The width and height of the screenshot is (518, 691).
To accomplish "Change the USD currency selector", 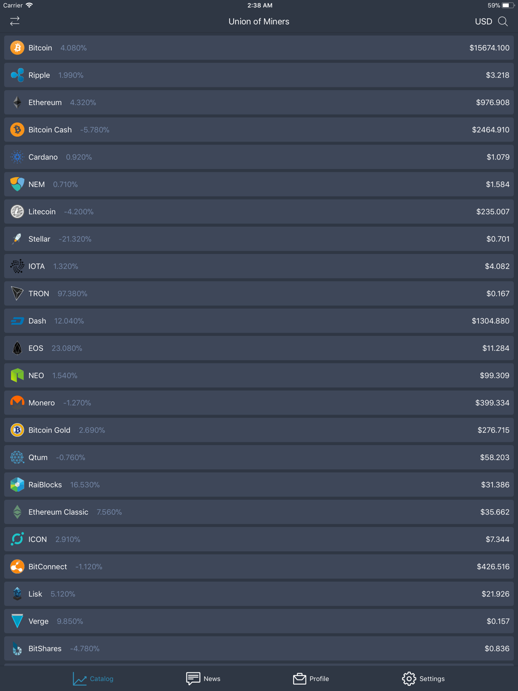I will pyautogui.click(x=483, y=21).
